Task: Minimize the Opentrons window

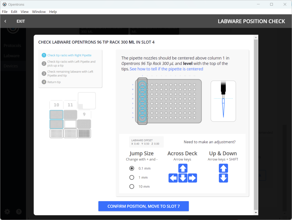Action: (258, 4)
